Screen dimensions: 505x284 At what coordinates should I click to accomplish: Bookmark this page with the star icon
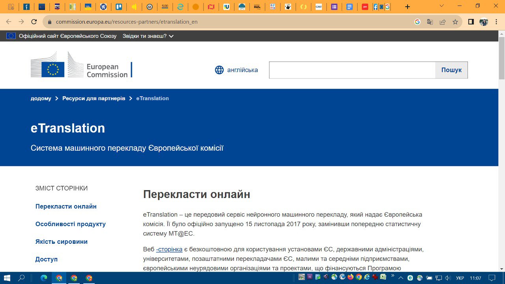(x=455, y=22)
